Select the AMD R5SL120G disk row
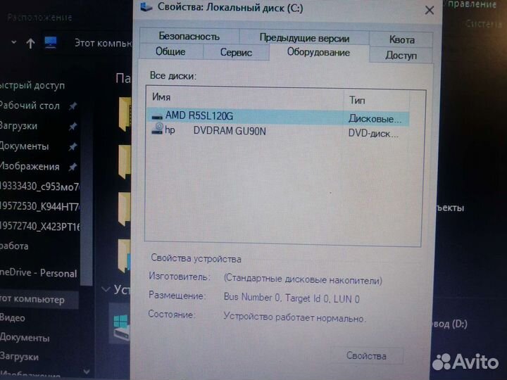Viewport: 507px width, 380px height. click(278, 117)
